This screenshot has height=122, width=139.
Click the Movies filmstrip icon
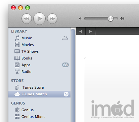(x=17, y=45)
